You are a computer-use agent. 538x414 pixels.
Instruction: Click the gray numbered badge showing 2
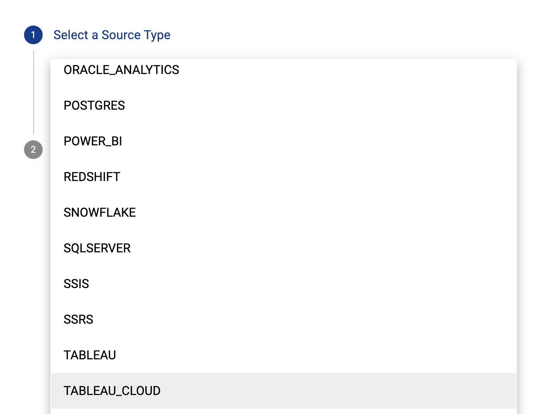coord(33,150)
